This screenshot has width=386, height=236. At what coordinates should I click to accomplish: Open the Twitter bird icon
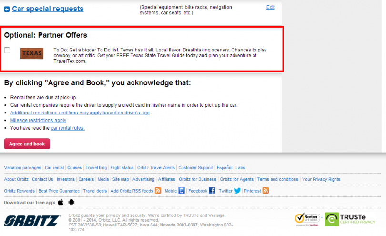click(x=237, y=191)
